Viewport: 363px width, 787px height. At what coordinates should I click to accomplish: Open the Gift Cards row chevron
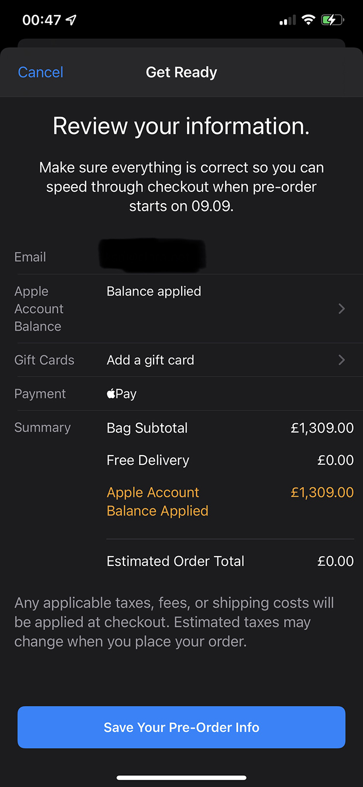pos(341,360)
